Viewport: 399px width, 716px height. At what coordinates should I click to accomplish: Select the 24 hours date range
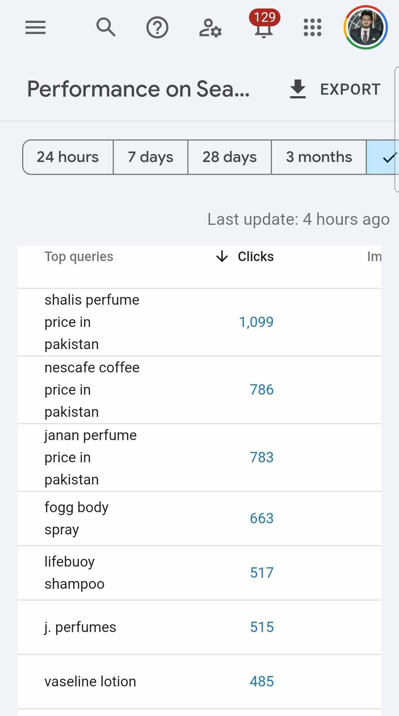pyautogui.click(x=68, y=157)
